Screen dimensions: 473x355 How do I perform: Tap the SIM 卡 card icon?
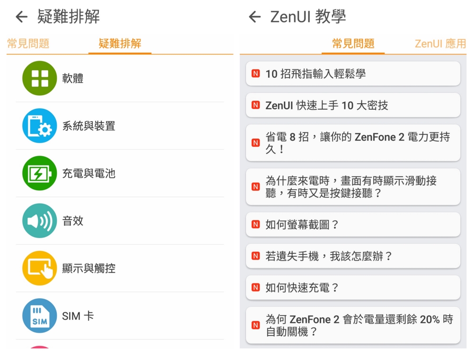(39, 316)
